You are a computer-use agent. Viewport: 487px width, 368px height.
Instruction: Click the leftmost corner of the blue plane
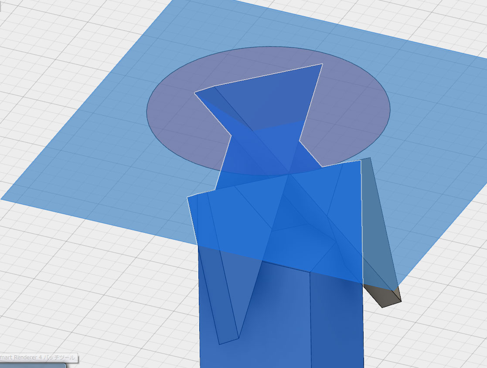point(2,199)
